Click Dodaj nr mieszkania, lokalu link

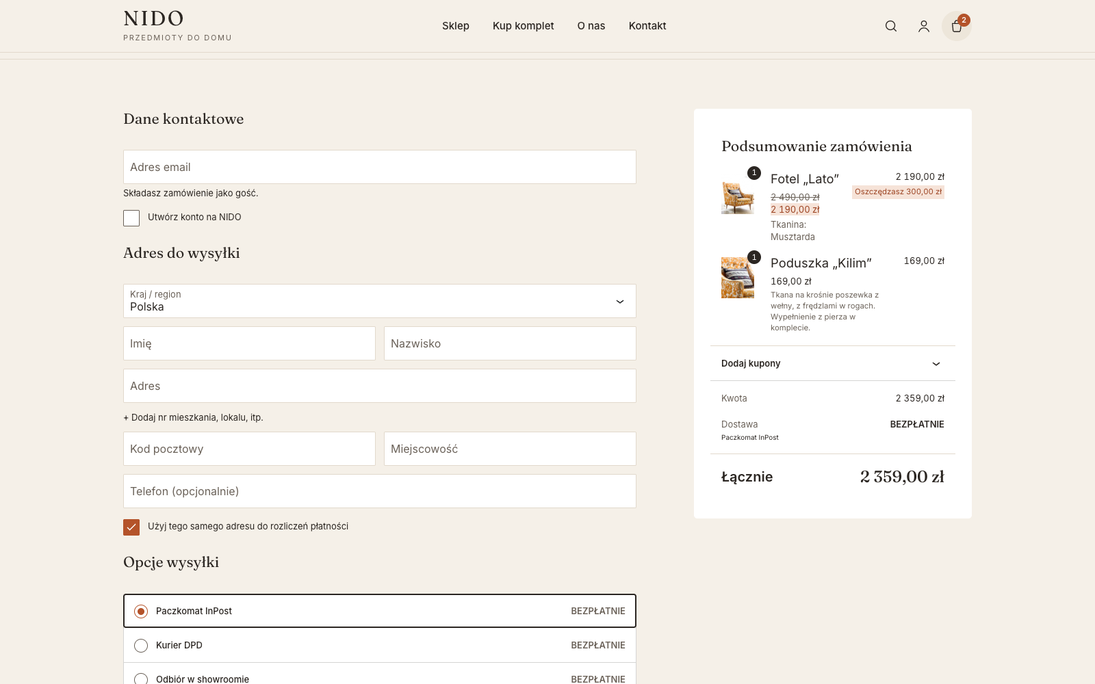pyautogui.click(x=193, y=417)
